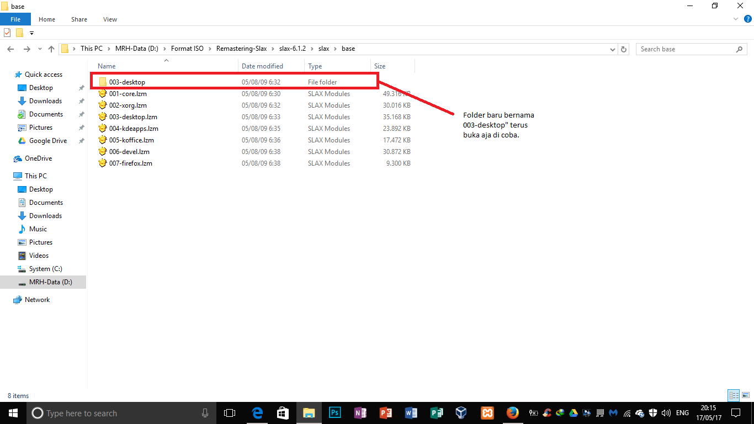Switch to Large icons view layout button
The image size is (754, 424).
pos(745,395)
